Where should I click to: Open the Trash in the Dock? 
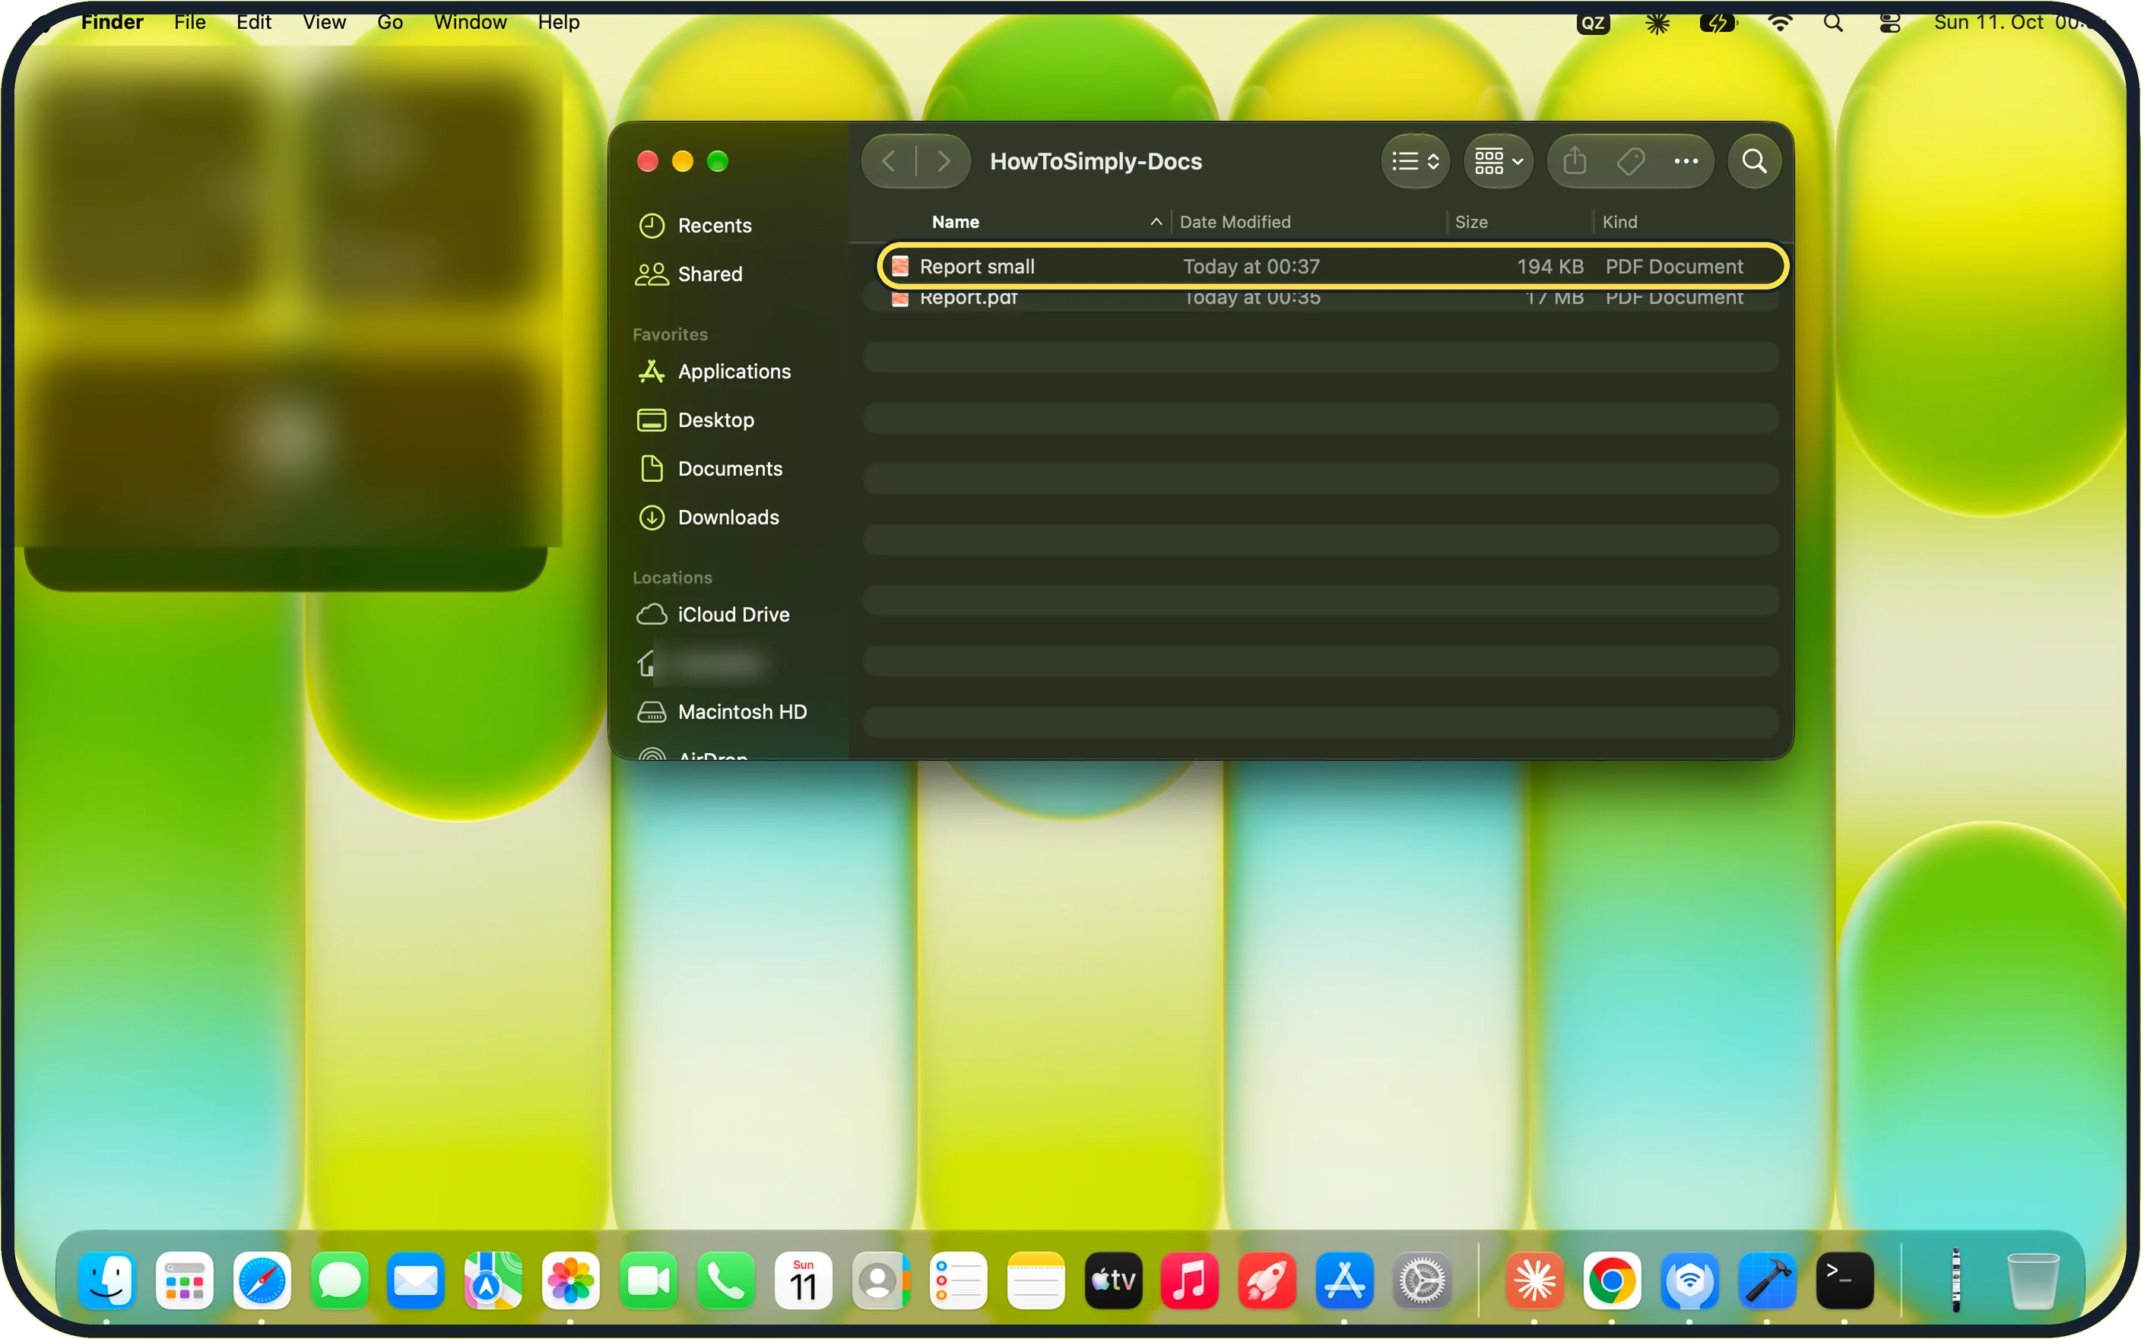click(2032, 1280)
